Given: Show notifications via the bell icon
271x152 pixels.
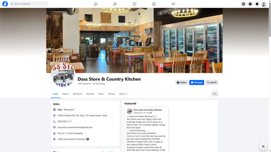Looking at the screenshot, I should pyautogui.click(x=257, y=4).
